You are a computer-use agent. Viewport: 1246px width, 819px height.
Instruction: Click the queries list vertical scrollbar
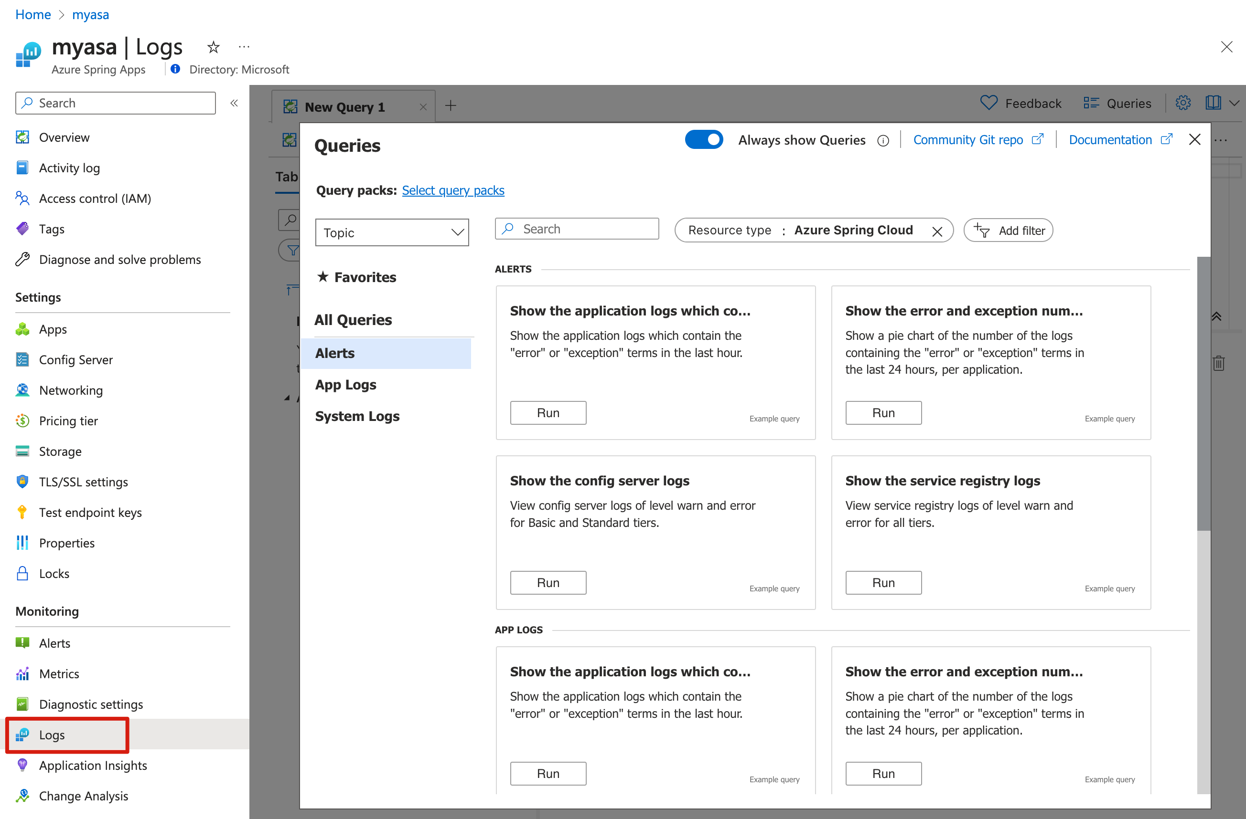pyautogui.click(x=1203, y=392)
